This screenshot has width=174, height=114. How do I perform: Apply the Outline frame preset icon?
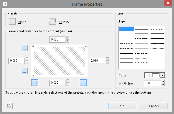53,21
